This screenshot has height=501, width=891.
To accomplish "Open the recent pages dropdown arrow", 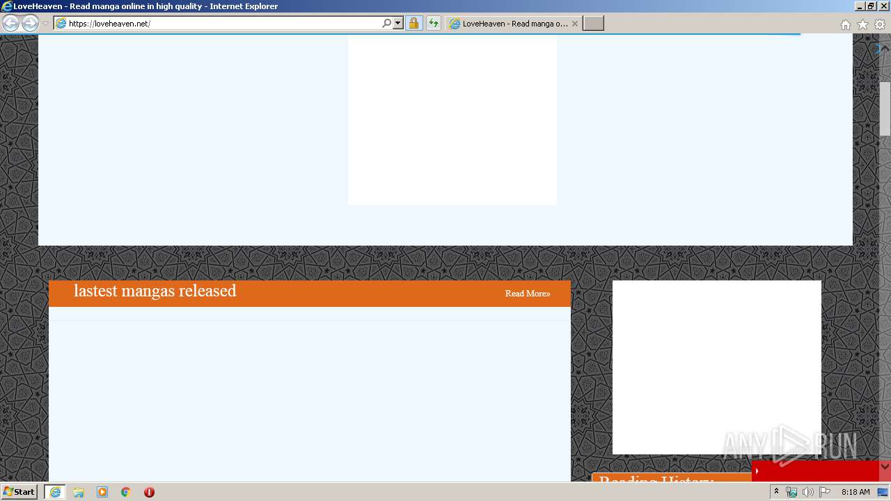I will [x=45, y=24].
